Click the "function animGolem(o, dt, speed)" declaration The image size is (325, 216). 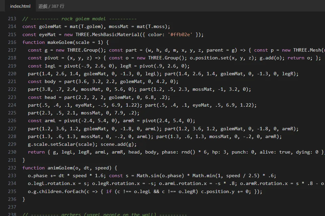(67, 168)
